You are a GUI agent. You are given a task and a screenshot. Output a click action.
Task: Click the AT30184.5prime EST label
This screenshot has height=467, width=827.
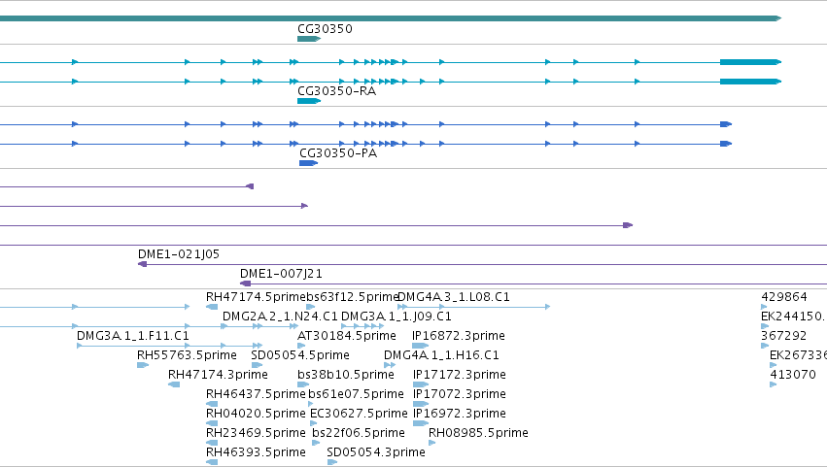347,336
